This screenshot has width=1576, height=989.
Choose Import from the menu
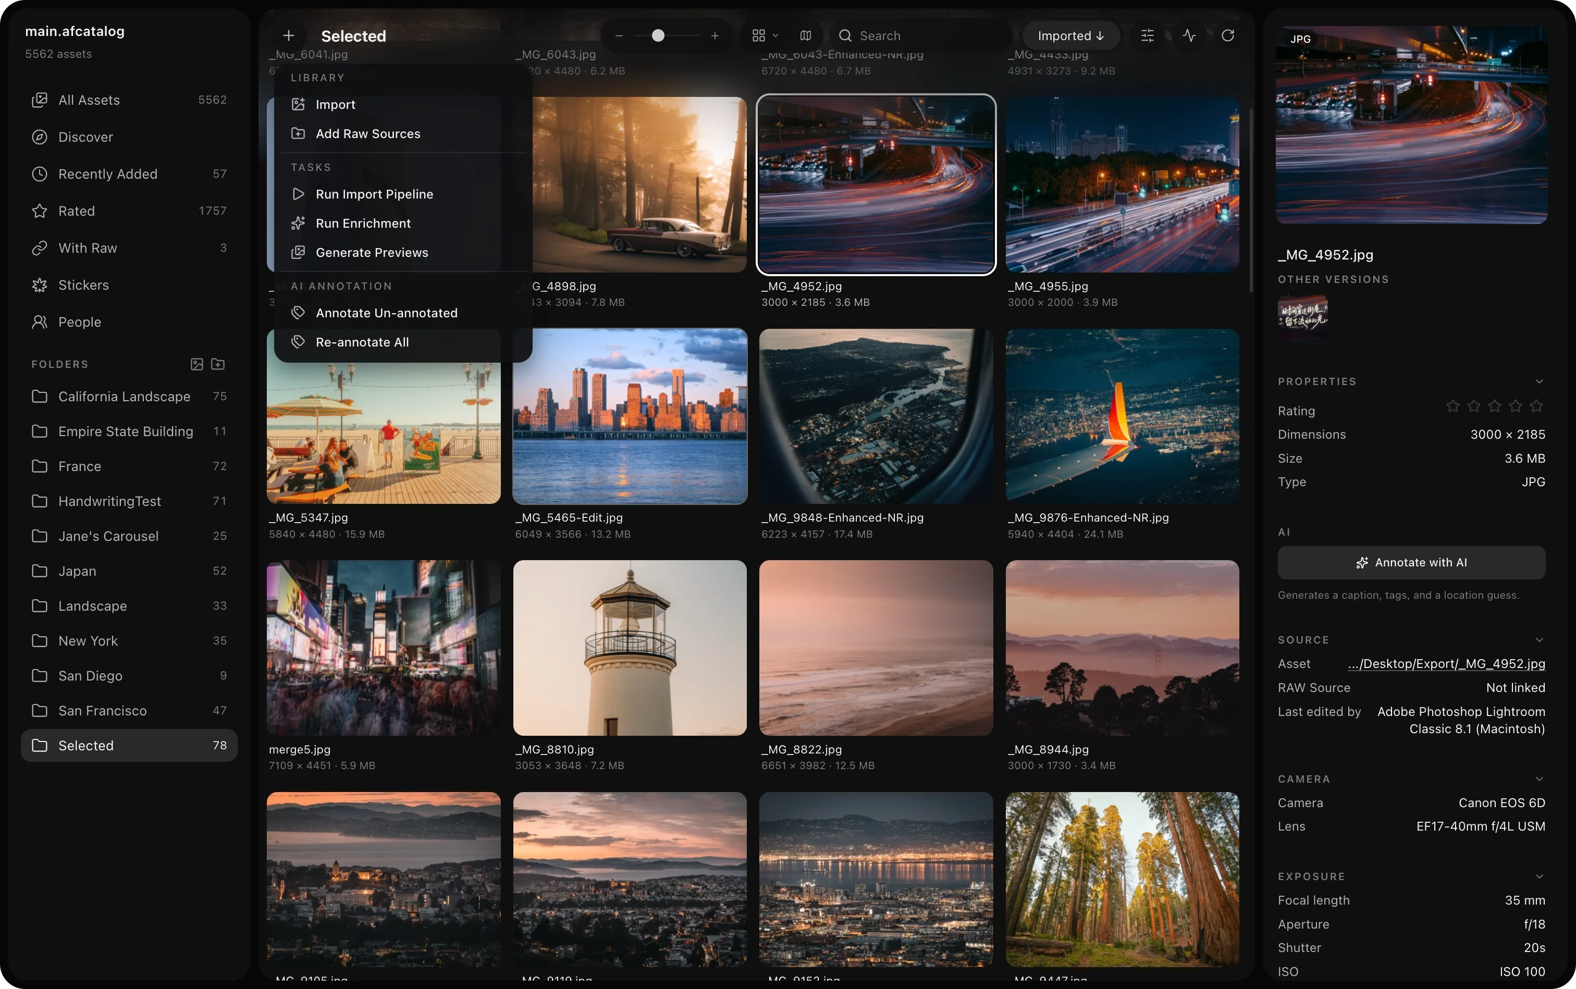[403, 105]
